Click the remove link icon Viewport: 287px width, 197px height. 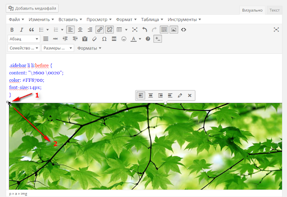click(109, 30)
